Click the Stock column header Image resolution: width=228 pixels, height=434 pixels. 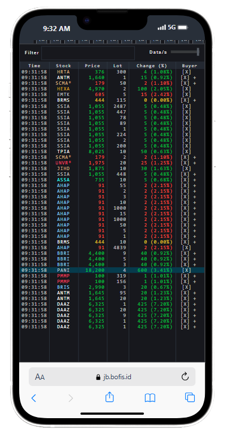(x=63, y=66)
